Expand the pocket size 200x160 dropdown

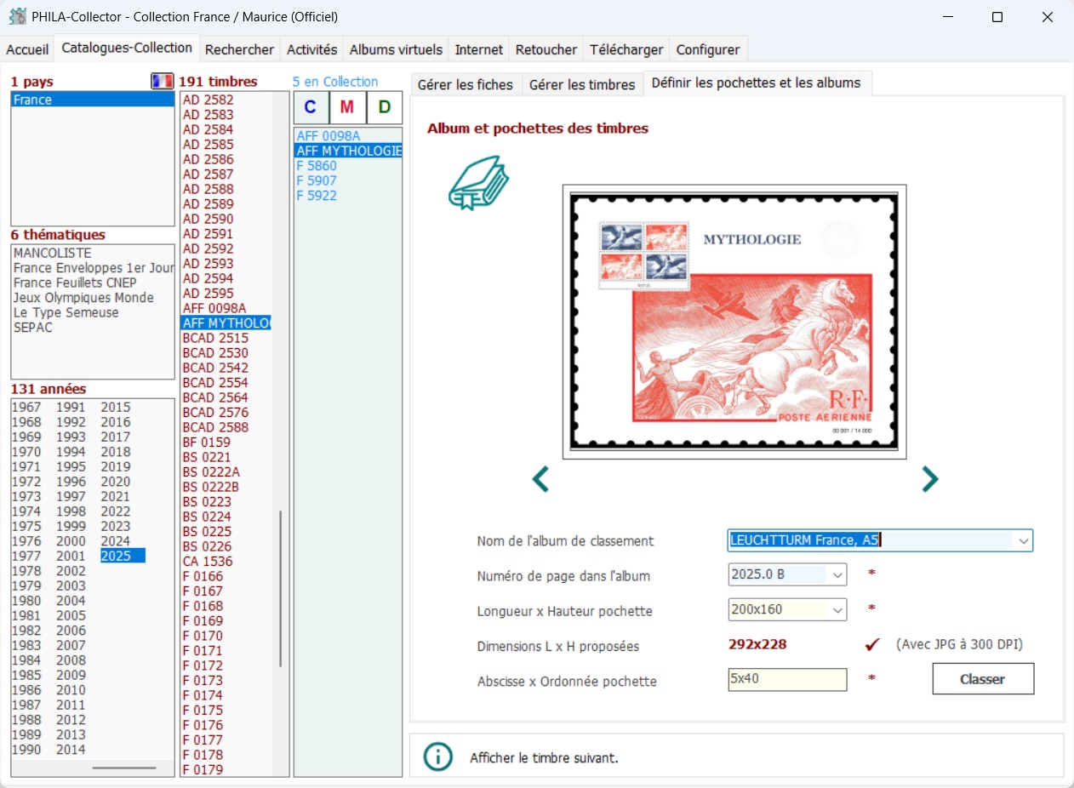click(837, 609)
